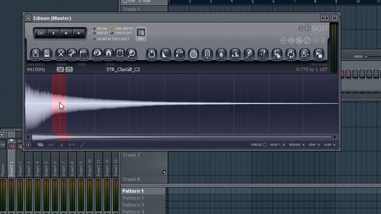Open the scissors edit tools
Screen dimensions: 381x214
pyautogui.click(x=61, y=54)
